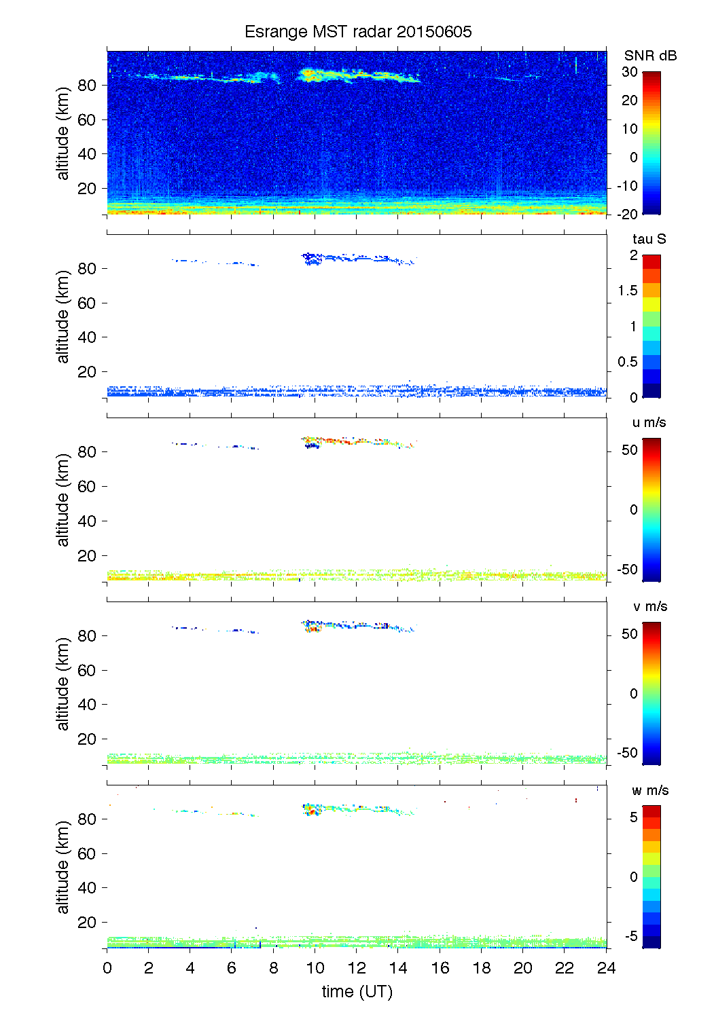Click the plot title 'Esrange MST radar 20150605'

(357, 32)
